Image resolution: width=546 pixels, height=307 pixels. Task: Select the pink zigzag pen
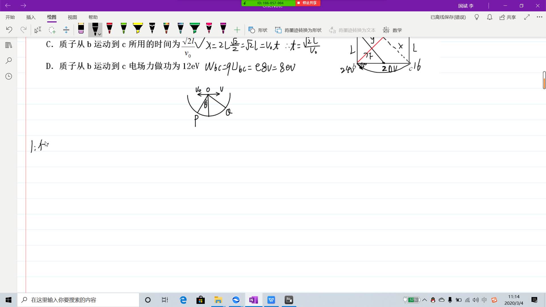[209, 28]
